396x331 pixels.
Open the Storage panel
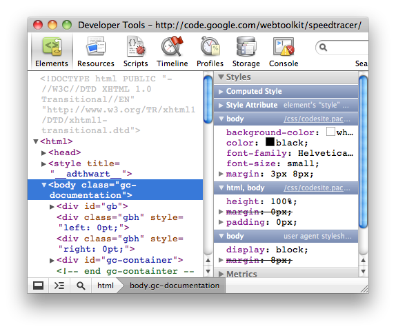[246, 52]
